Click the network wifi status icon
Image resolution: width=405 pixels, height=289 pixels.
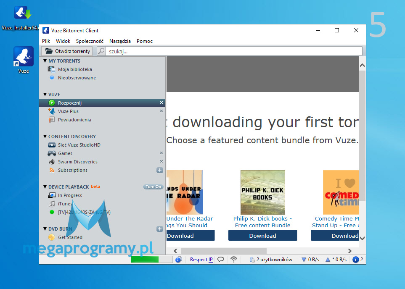[234, 260]
